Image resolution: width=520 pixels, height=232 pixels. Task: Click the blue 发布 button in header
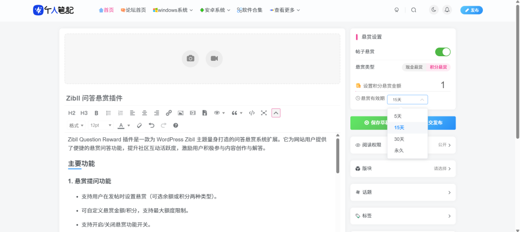(x=471, y=10)
